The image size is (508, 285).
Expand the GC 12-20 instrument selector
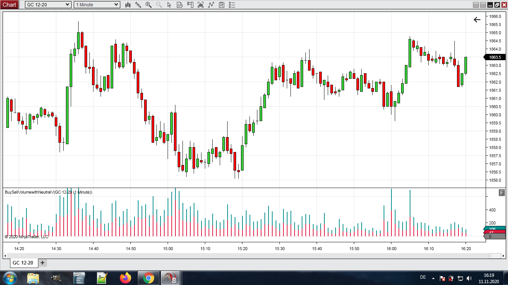click(48, 4)
